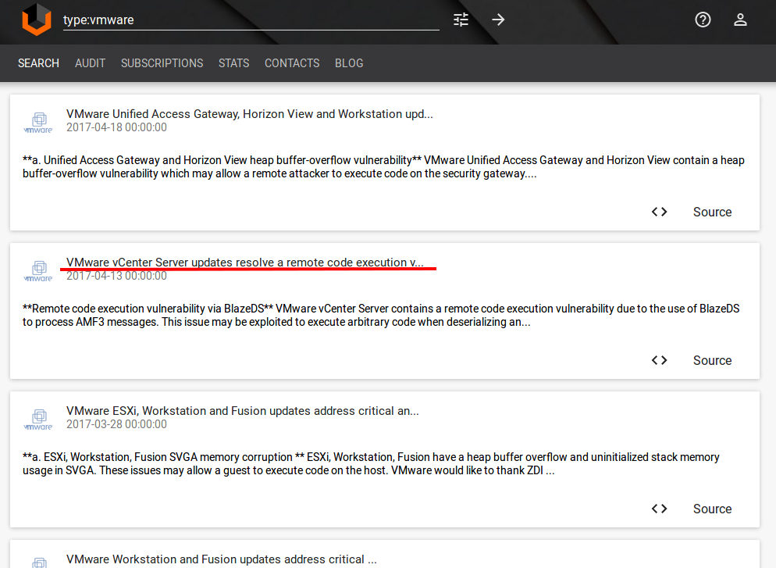
Task: Visit the BLOG tab
Action: [x=349, y=63]
